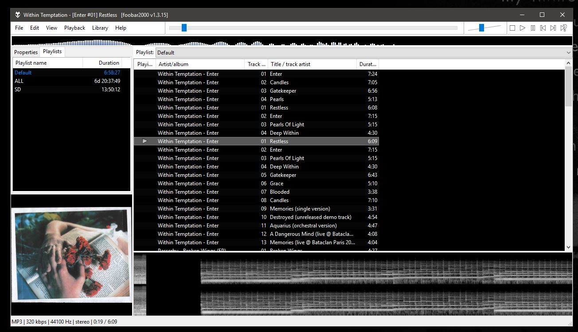Select the Gatekeeper track lasting 6:56
578x332 pixels.
click(256, 91)
